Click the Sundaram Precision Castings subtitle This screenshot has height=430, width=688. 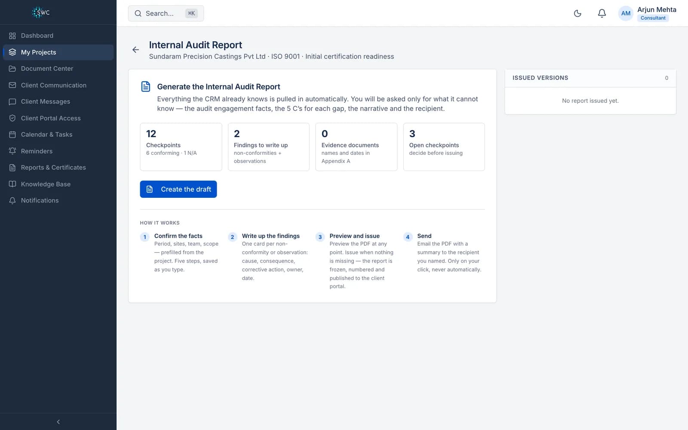coord(271,56)
